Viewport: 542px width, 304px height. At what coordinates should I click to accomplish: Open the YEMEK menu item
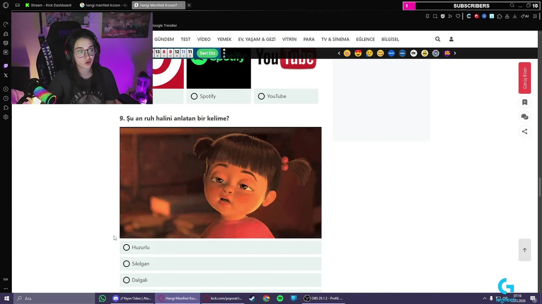click(224, 39)
